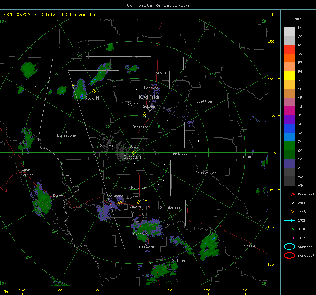
Task: Click the red forecast oval legend icon
Action: (289, 255)
